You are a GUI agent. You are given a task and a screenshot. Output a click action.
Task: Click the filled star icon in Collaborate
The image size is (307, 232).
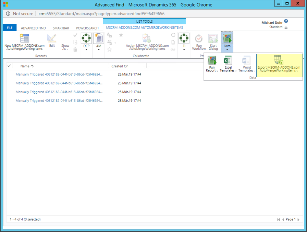[121, 35]
